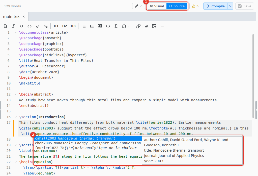Collapse Introduction section fold at line 16

click(x=16, y=117)
